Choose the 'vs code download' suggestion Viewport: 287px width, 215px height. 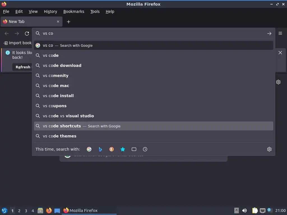coord(153,66)
